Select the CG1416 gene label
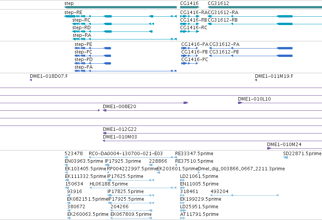322x220 pixels. (x=189, y=3)
